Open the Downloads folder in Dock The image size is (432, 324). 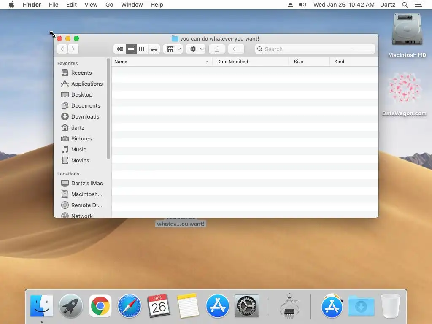pos(361,306)
